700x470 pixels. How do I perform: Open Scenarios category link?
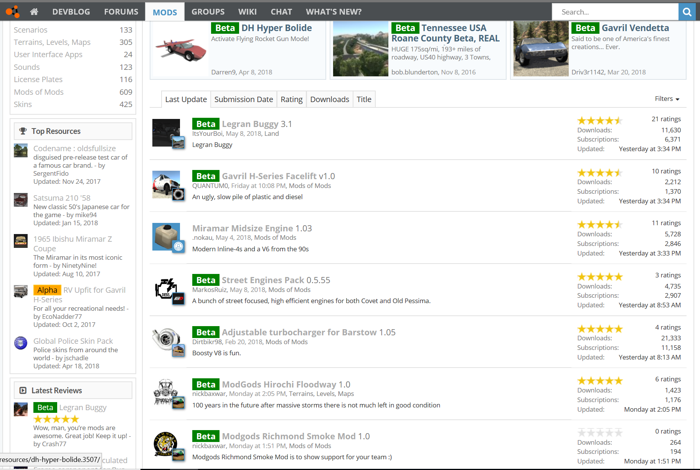(x=31, y=30)
